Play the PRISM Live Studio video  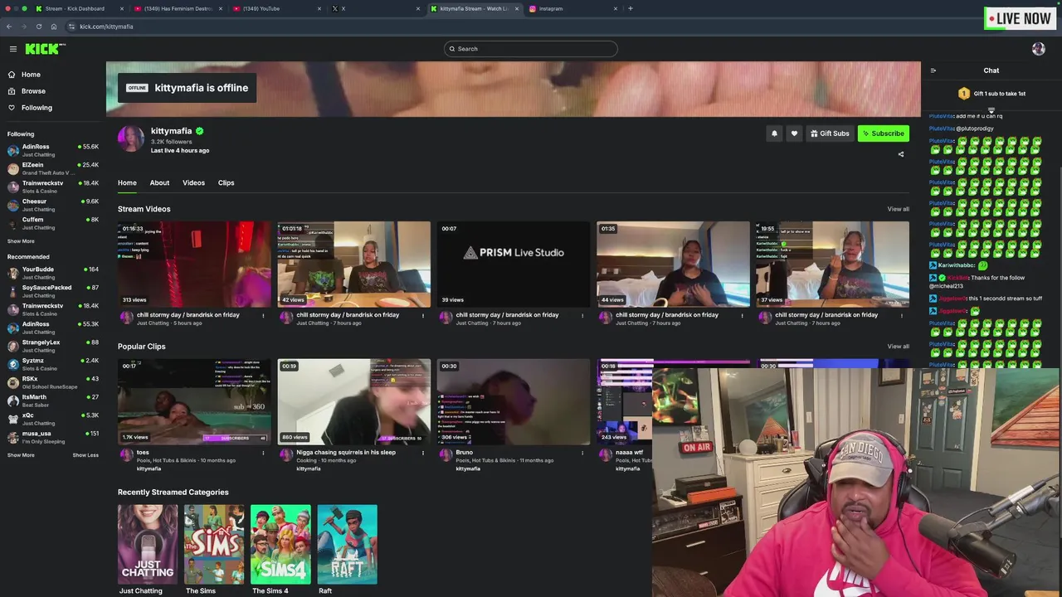[514, 264]
